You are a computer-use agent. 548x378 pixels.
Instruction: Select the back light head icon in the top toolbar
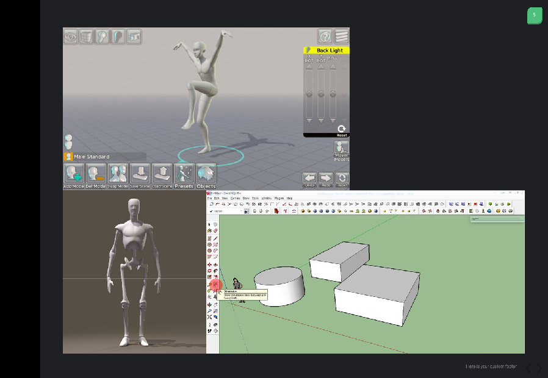tap(118, 37)
